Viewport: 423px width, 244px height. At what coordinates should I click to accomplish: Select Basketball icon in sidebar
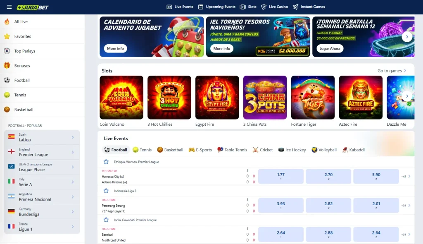(x=7, y=110)
